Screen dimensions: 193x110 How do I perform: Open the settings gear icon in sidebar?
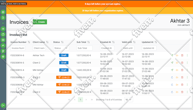(x=3, y=57)
